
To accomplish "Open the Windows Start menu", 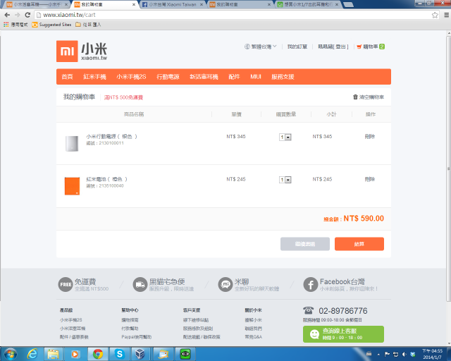I will [x=11, y=354].
